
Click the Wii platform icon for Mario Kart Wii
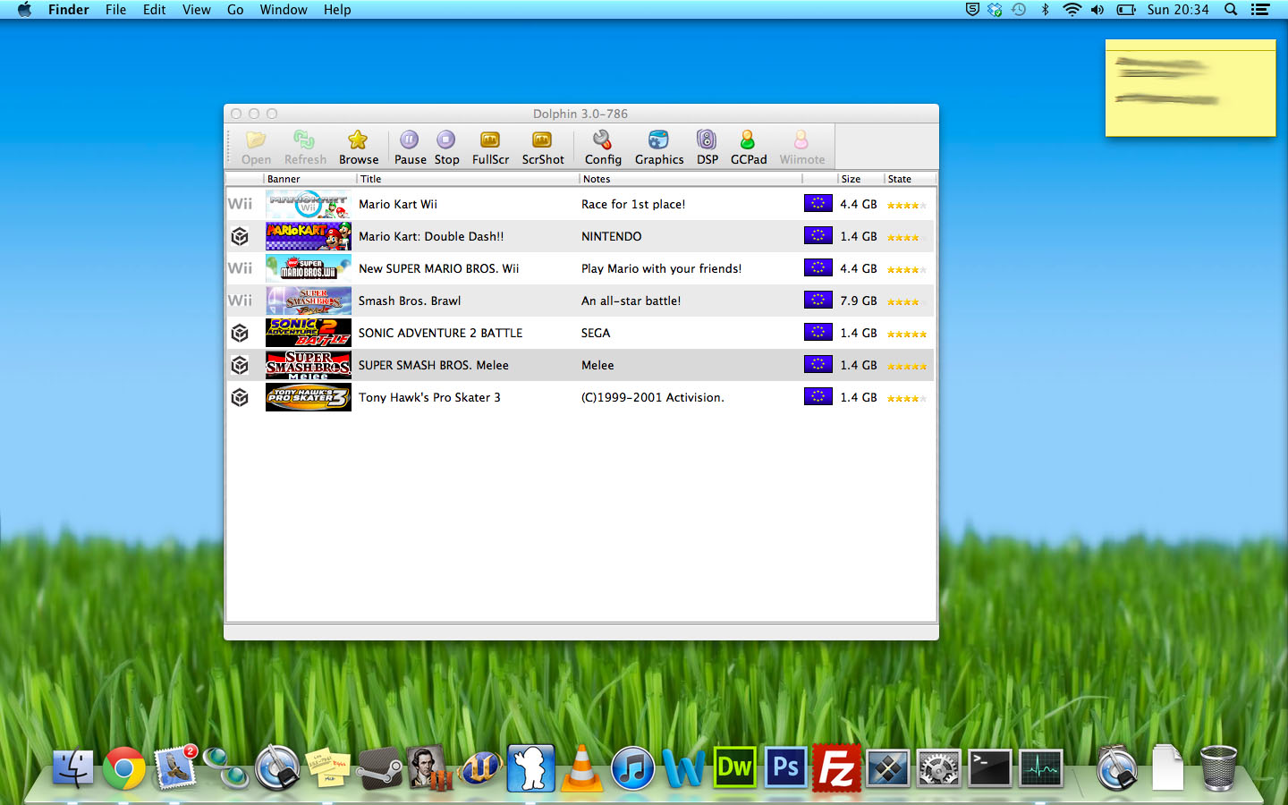pos(240,204)
